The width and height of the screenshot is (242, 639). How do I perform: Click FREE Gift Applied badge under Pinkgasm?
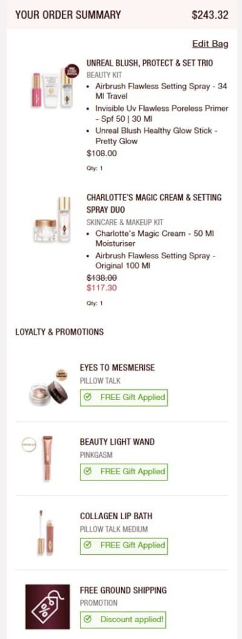point(123,472)
